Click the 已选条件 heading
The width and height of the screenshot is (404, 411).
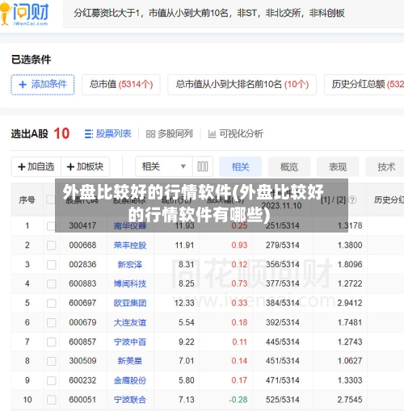31,60
